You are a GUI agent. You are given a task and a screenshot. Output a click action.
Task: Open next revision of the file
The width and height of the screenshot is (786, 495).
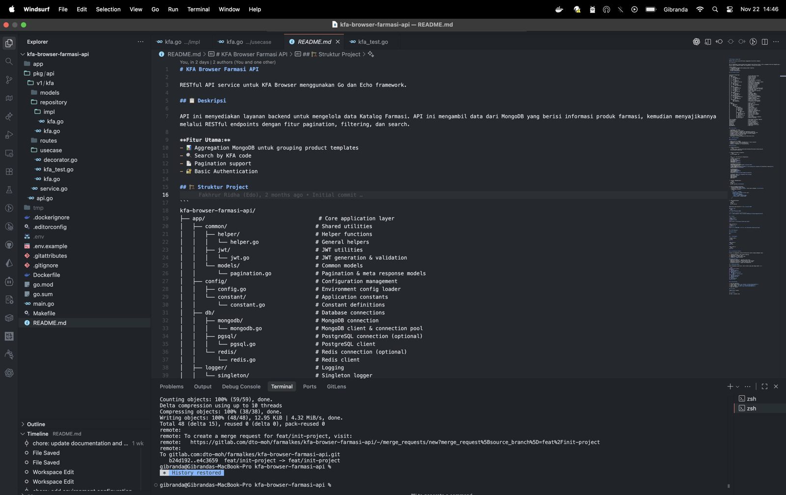742,42
